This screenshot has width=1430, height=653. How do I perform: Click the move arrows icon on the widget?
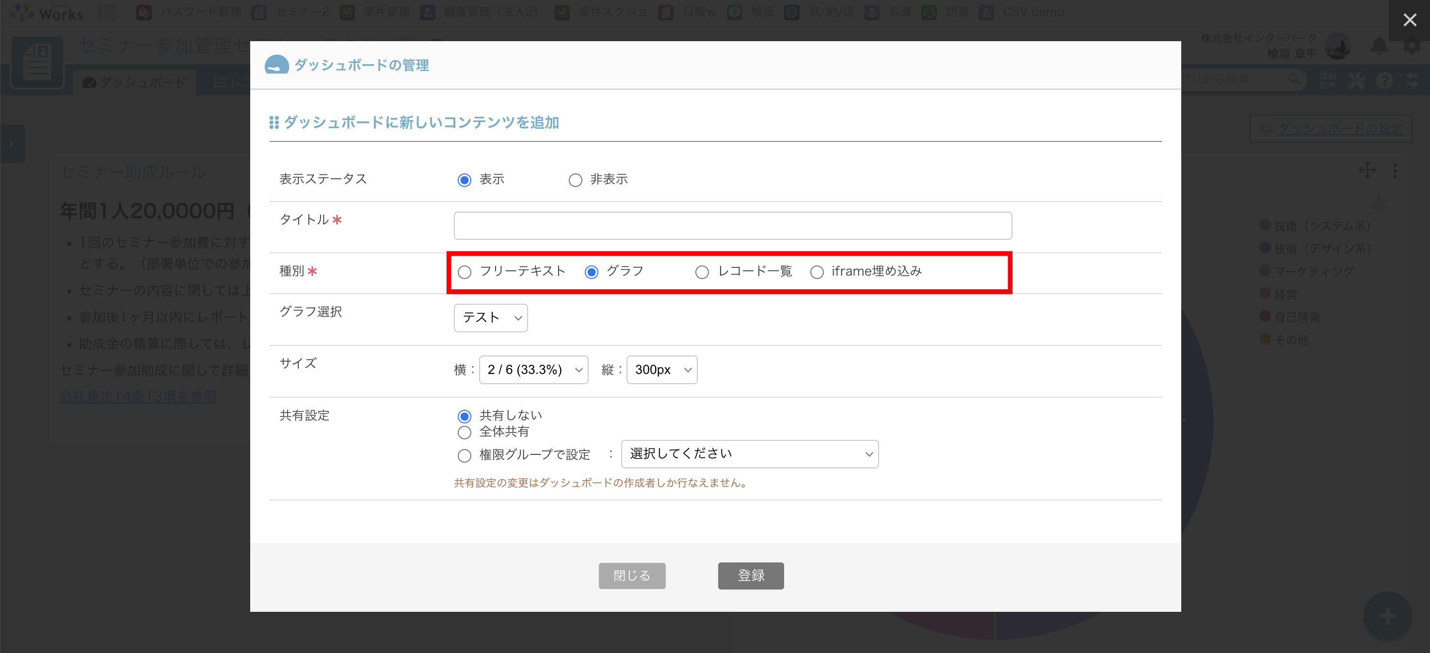1367,170
